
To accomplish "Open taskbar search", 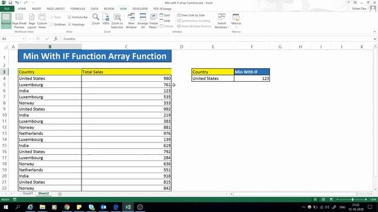I will 18,207.
